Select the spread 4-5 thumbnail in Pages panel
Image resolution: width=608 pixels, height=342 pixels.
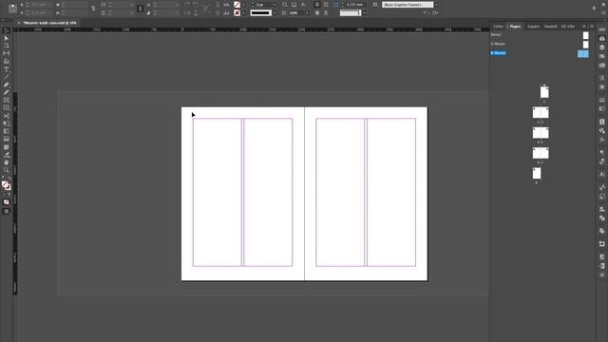point(541,133)
